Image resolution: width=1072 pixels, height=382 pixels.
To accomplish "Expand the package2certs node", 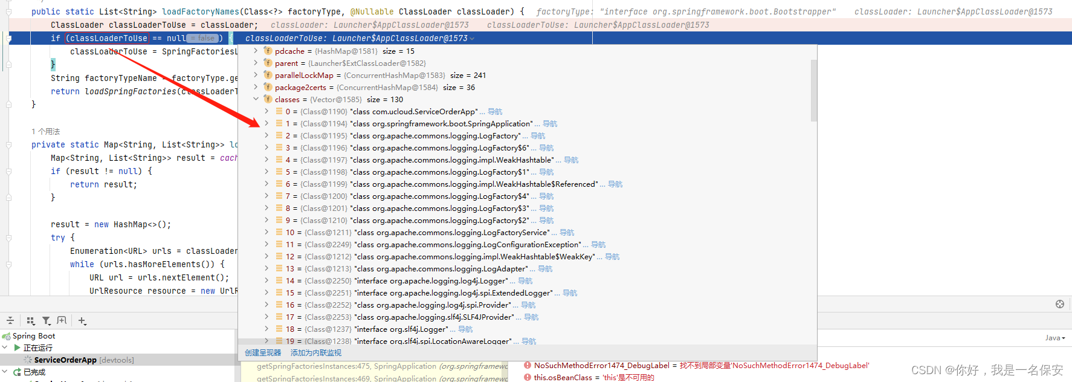I will (256, 87).
